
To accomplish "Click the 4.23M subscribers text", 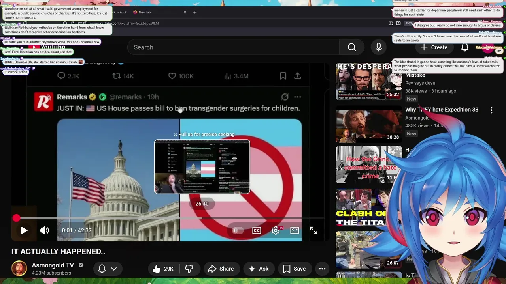I will (x=51, y=273).
